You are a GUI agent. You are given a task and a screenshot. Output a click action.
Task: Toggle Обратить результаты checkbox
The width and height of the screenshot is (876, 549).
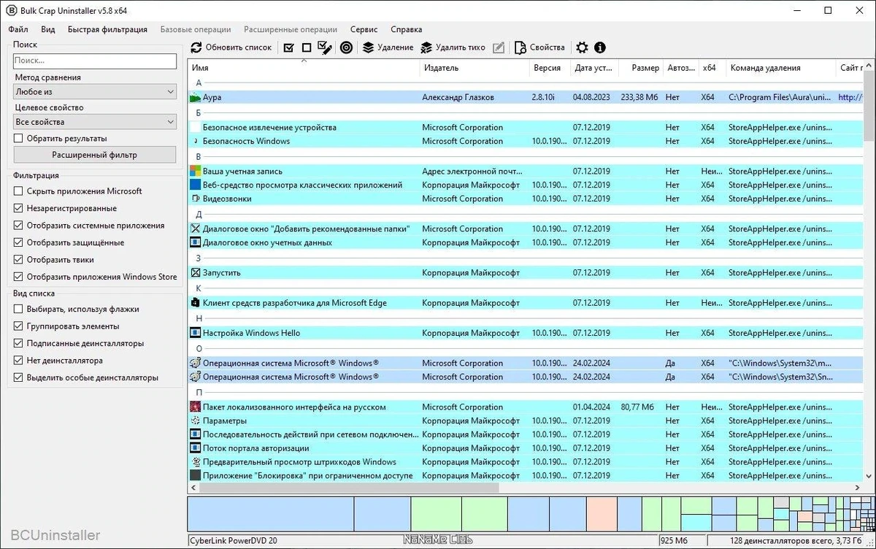(x=18, y=138)
